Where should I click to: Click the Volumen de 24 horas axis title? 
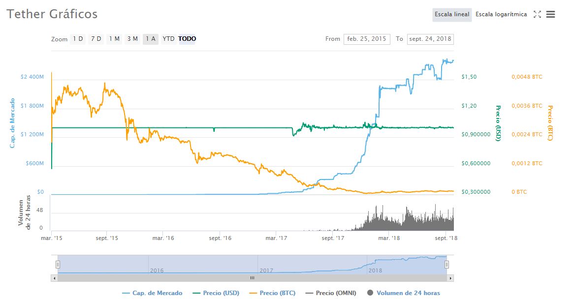pyautogui.click(x=25, y=212)
